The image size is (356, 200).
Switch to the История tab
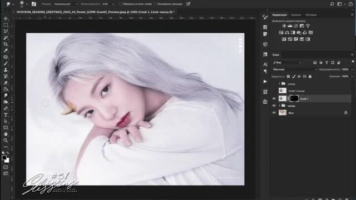coord(311,15)
